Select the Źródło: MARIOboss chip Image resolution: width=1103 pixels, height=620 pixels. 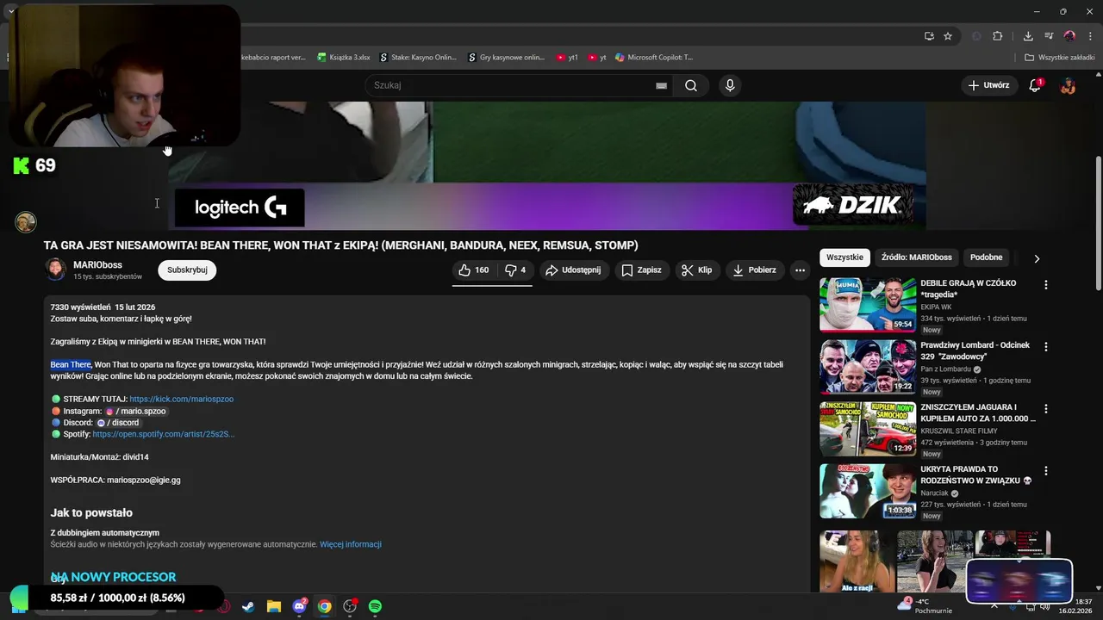916,257
